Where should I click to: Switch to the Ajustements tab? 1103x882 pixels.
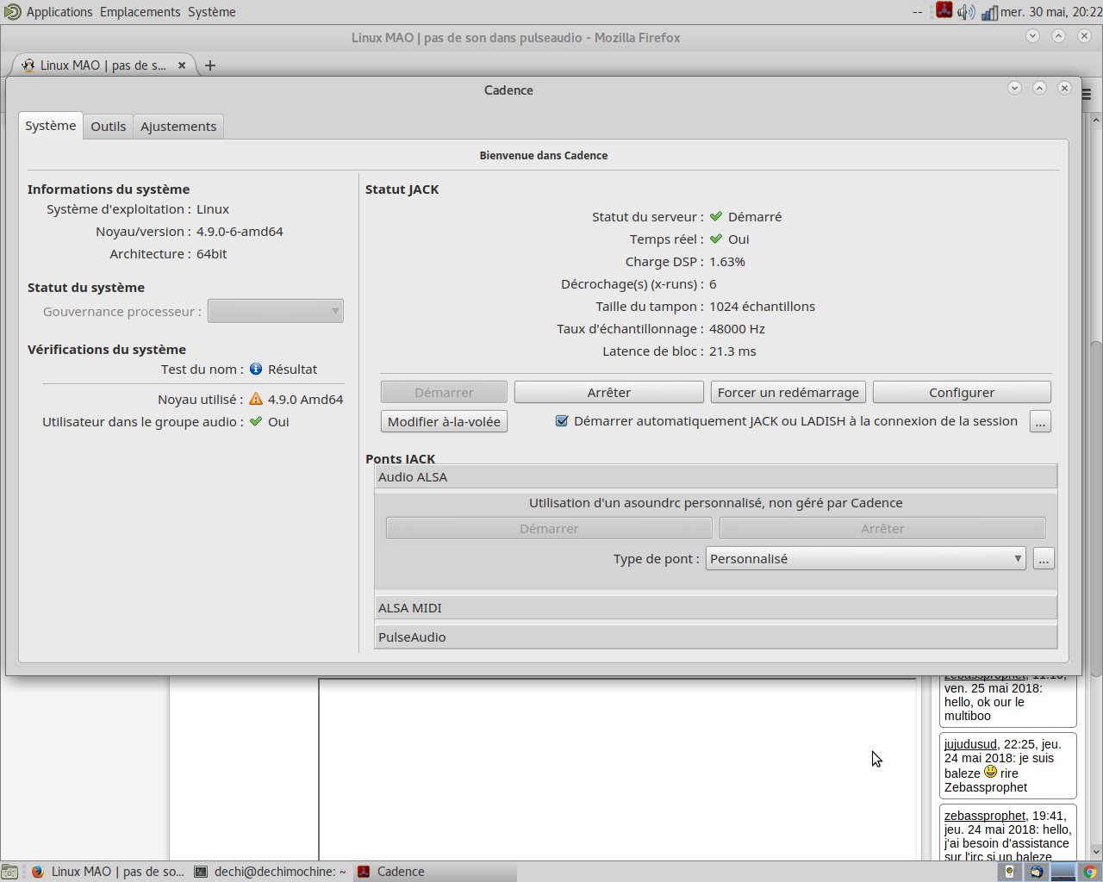(x=178, y=127)
